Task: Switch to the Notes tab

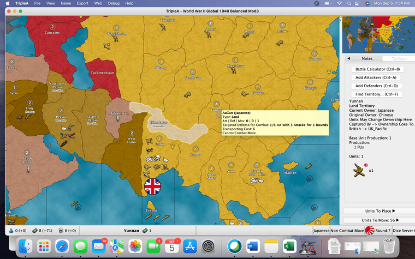Action: (367, 58)
